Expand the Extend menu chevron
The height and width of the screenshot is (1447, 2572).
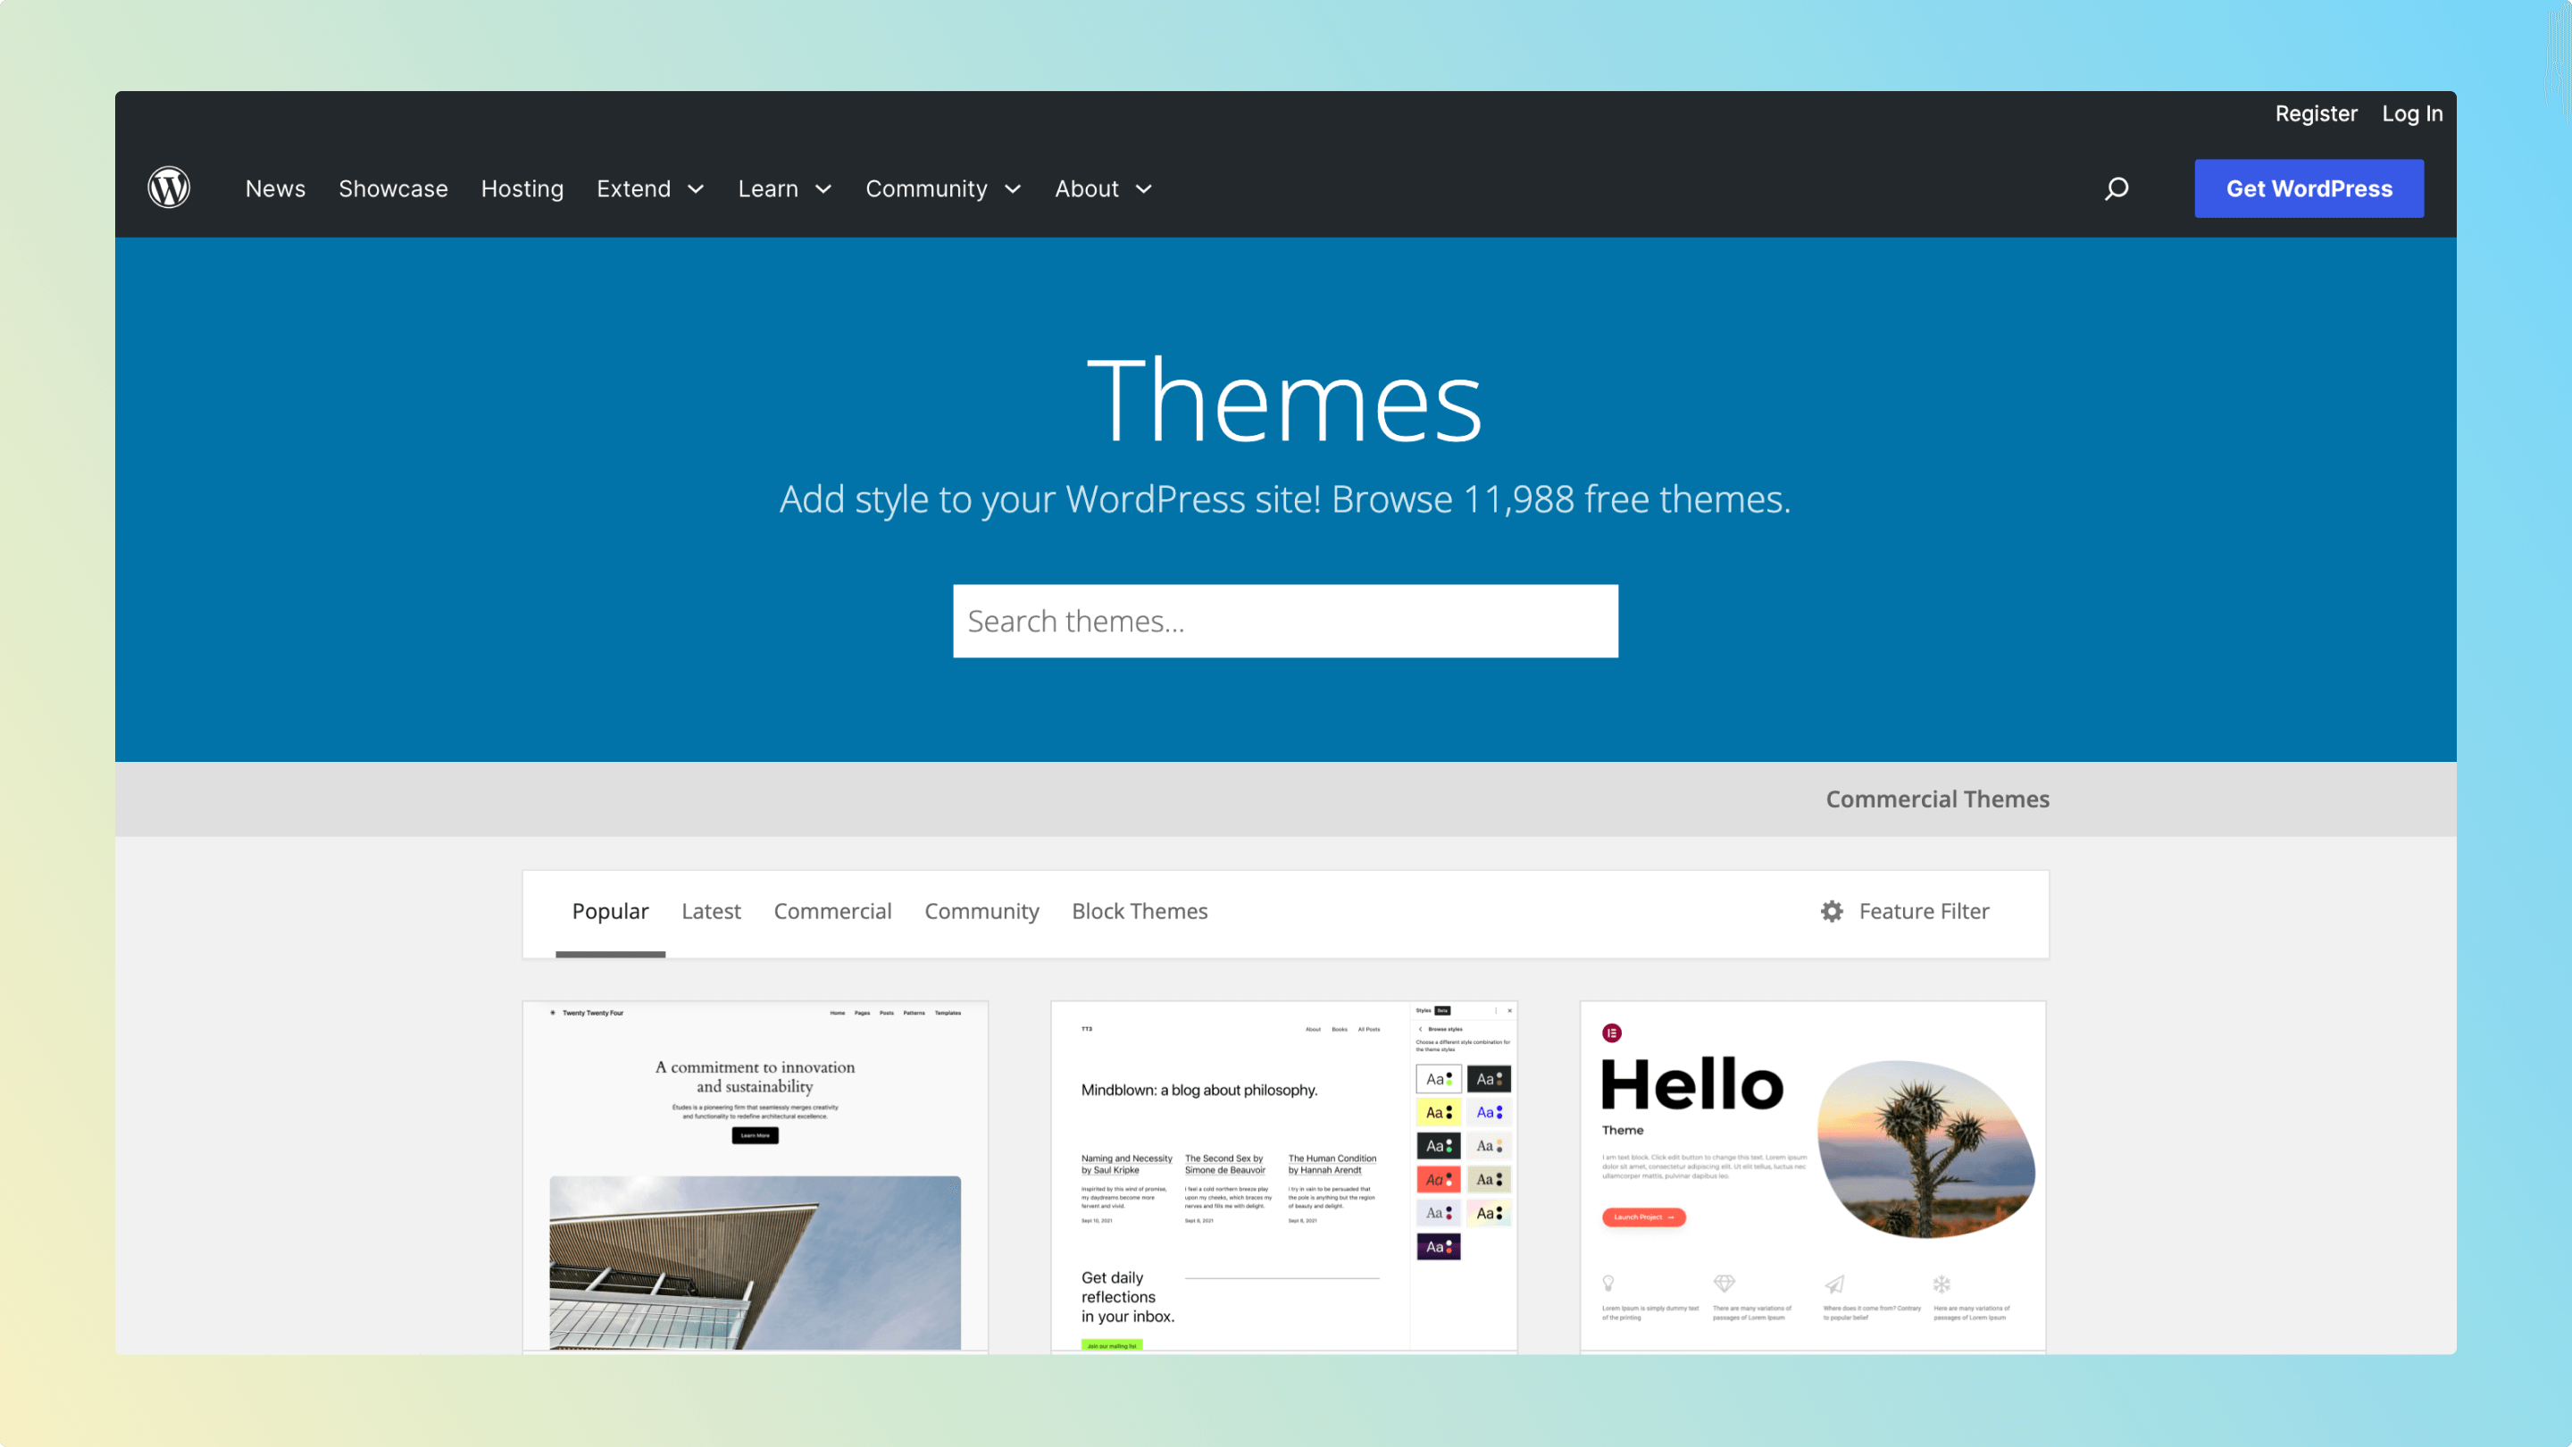(696, 188)
